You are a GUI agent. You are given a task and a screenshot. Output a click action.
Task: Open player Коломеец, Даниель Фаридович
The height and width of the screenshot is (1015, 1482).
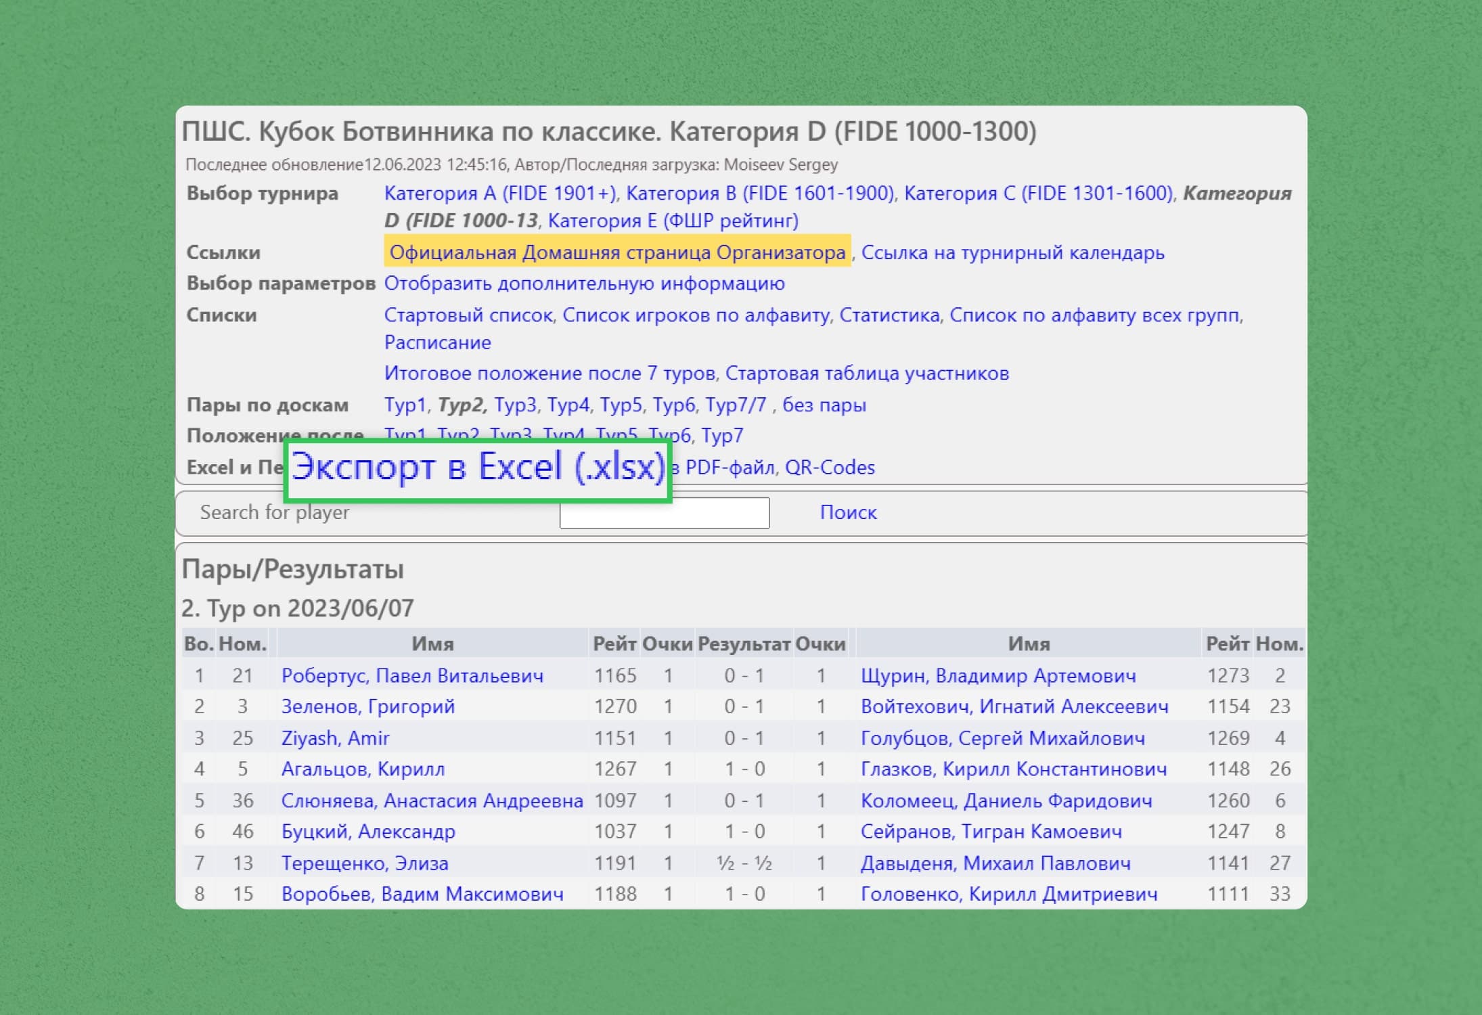point(1006,801)
